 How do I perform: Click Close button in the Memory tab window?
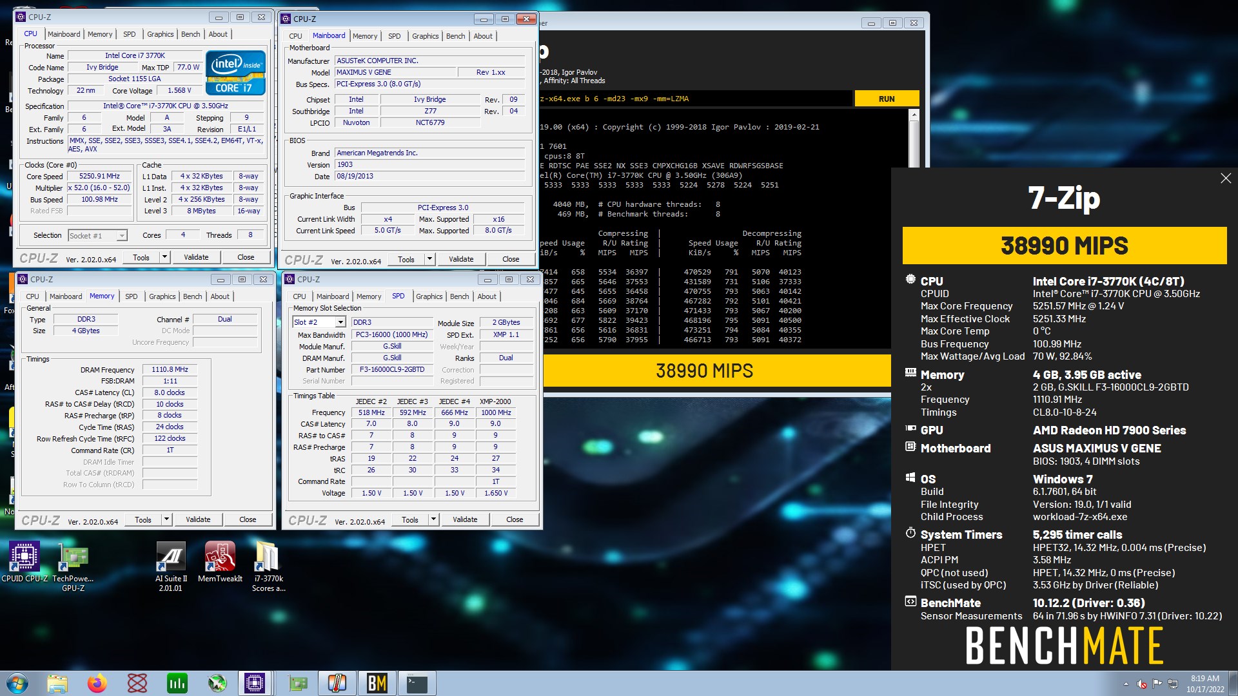[248, 519]
